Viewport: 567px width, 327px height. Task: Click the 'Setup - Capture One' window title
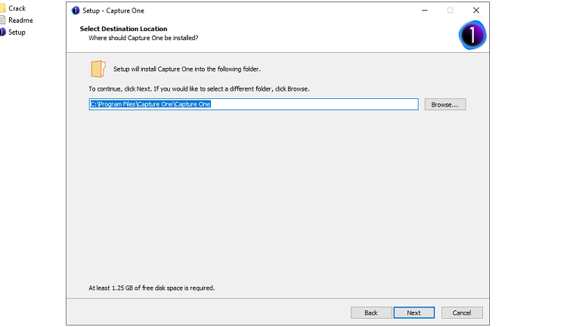[113, 11]
